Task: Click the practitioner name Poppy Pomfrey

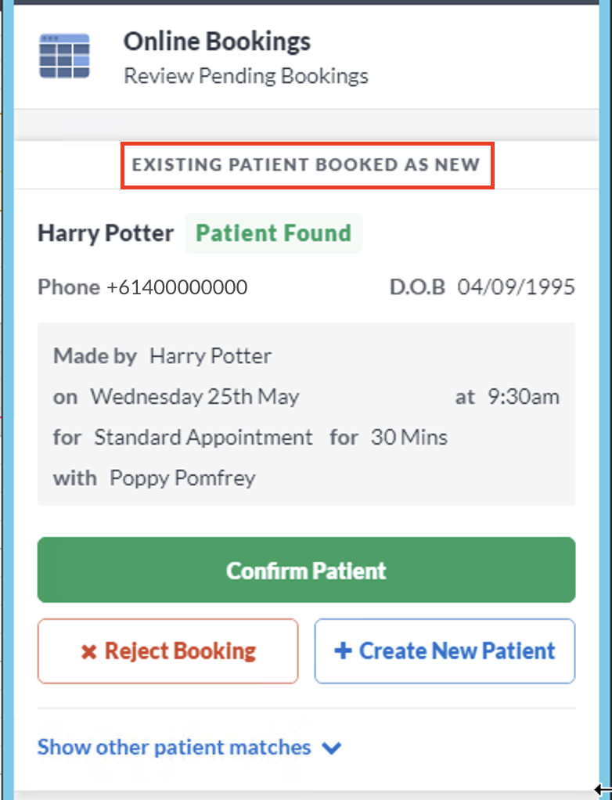Action: pyautogui.click(x=182, y=478)
